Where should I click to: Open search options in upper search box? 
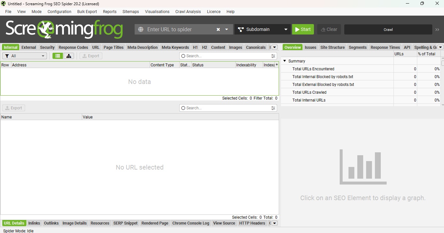pyautogui.click(x=273, y=56)
